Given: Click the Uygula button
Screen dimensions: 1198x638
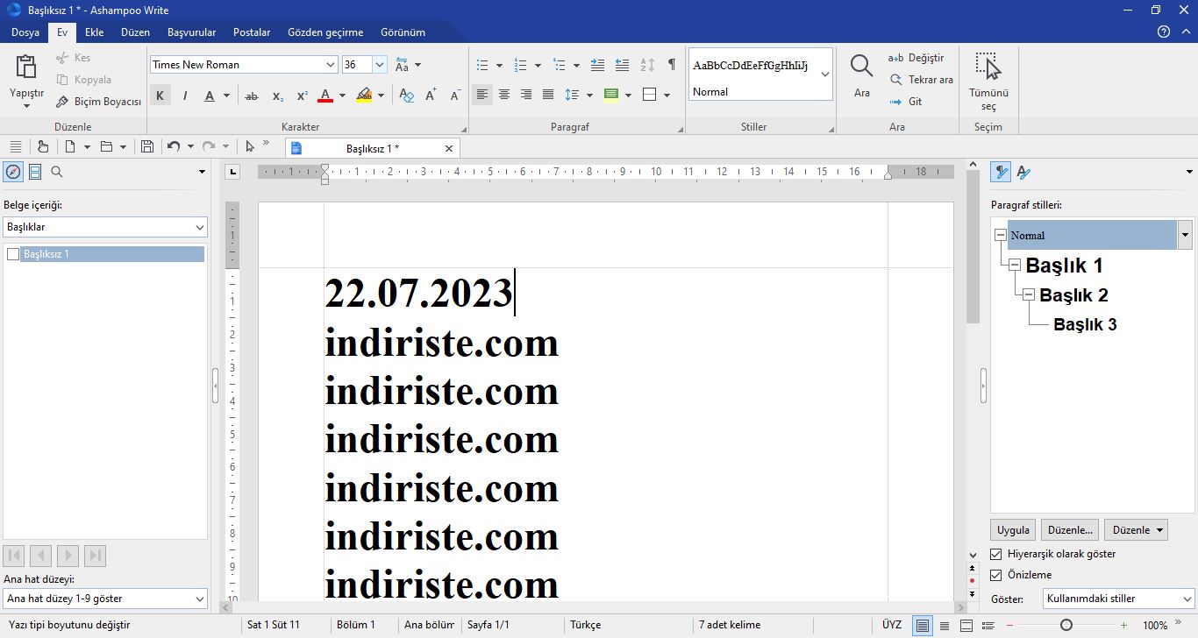Looking at the screenshot, I should coord(1014,530).
